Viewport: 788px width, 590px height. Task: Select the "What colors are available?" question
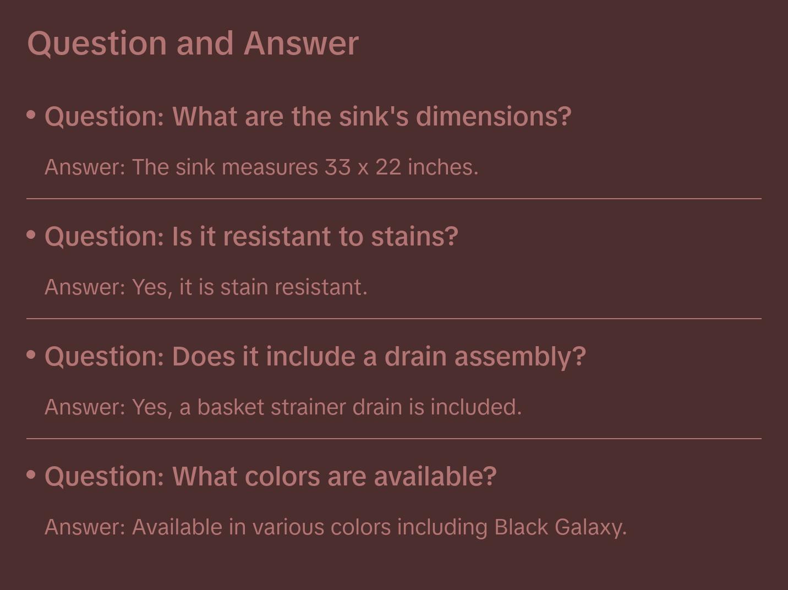click(x=270, y=477)
